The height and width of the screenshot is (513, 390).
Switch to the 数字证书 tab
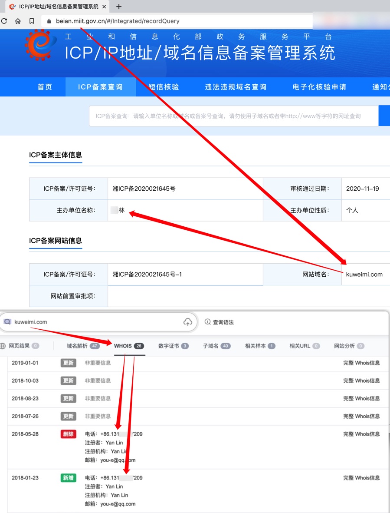174,346
